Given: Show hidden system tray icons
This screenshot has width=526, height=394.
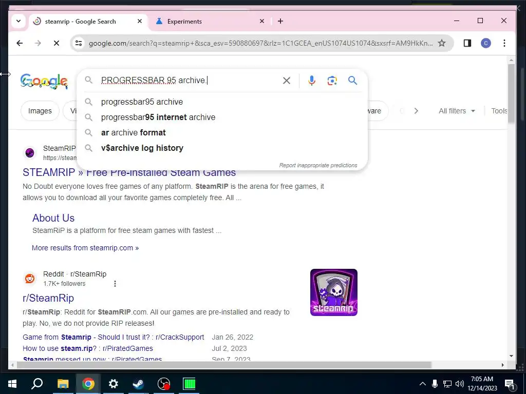Looking at the screenshot, I should pyautogui.click(x=422, y=384).
